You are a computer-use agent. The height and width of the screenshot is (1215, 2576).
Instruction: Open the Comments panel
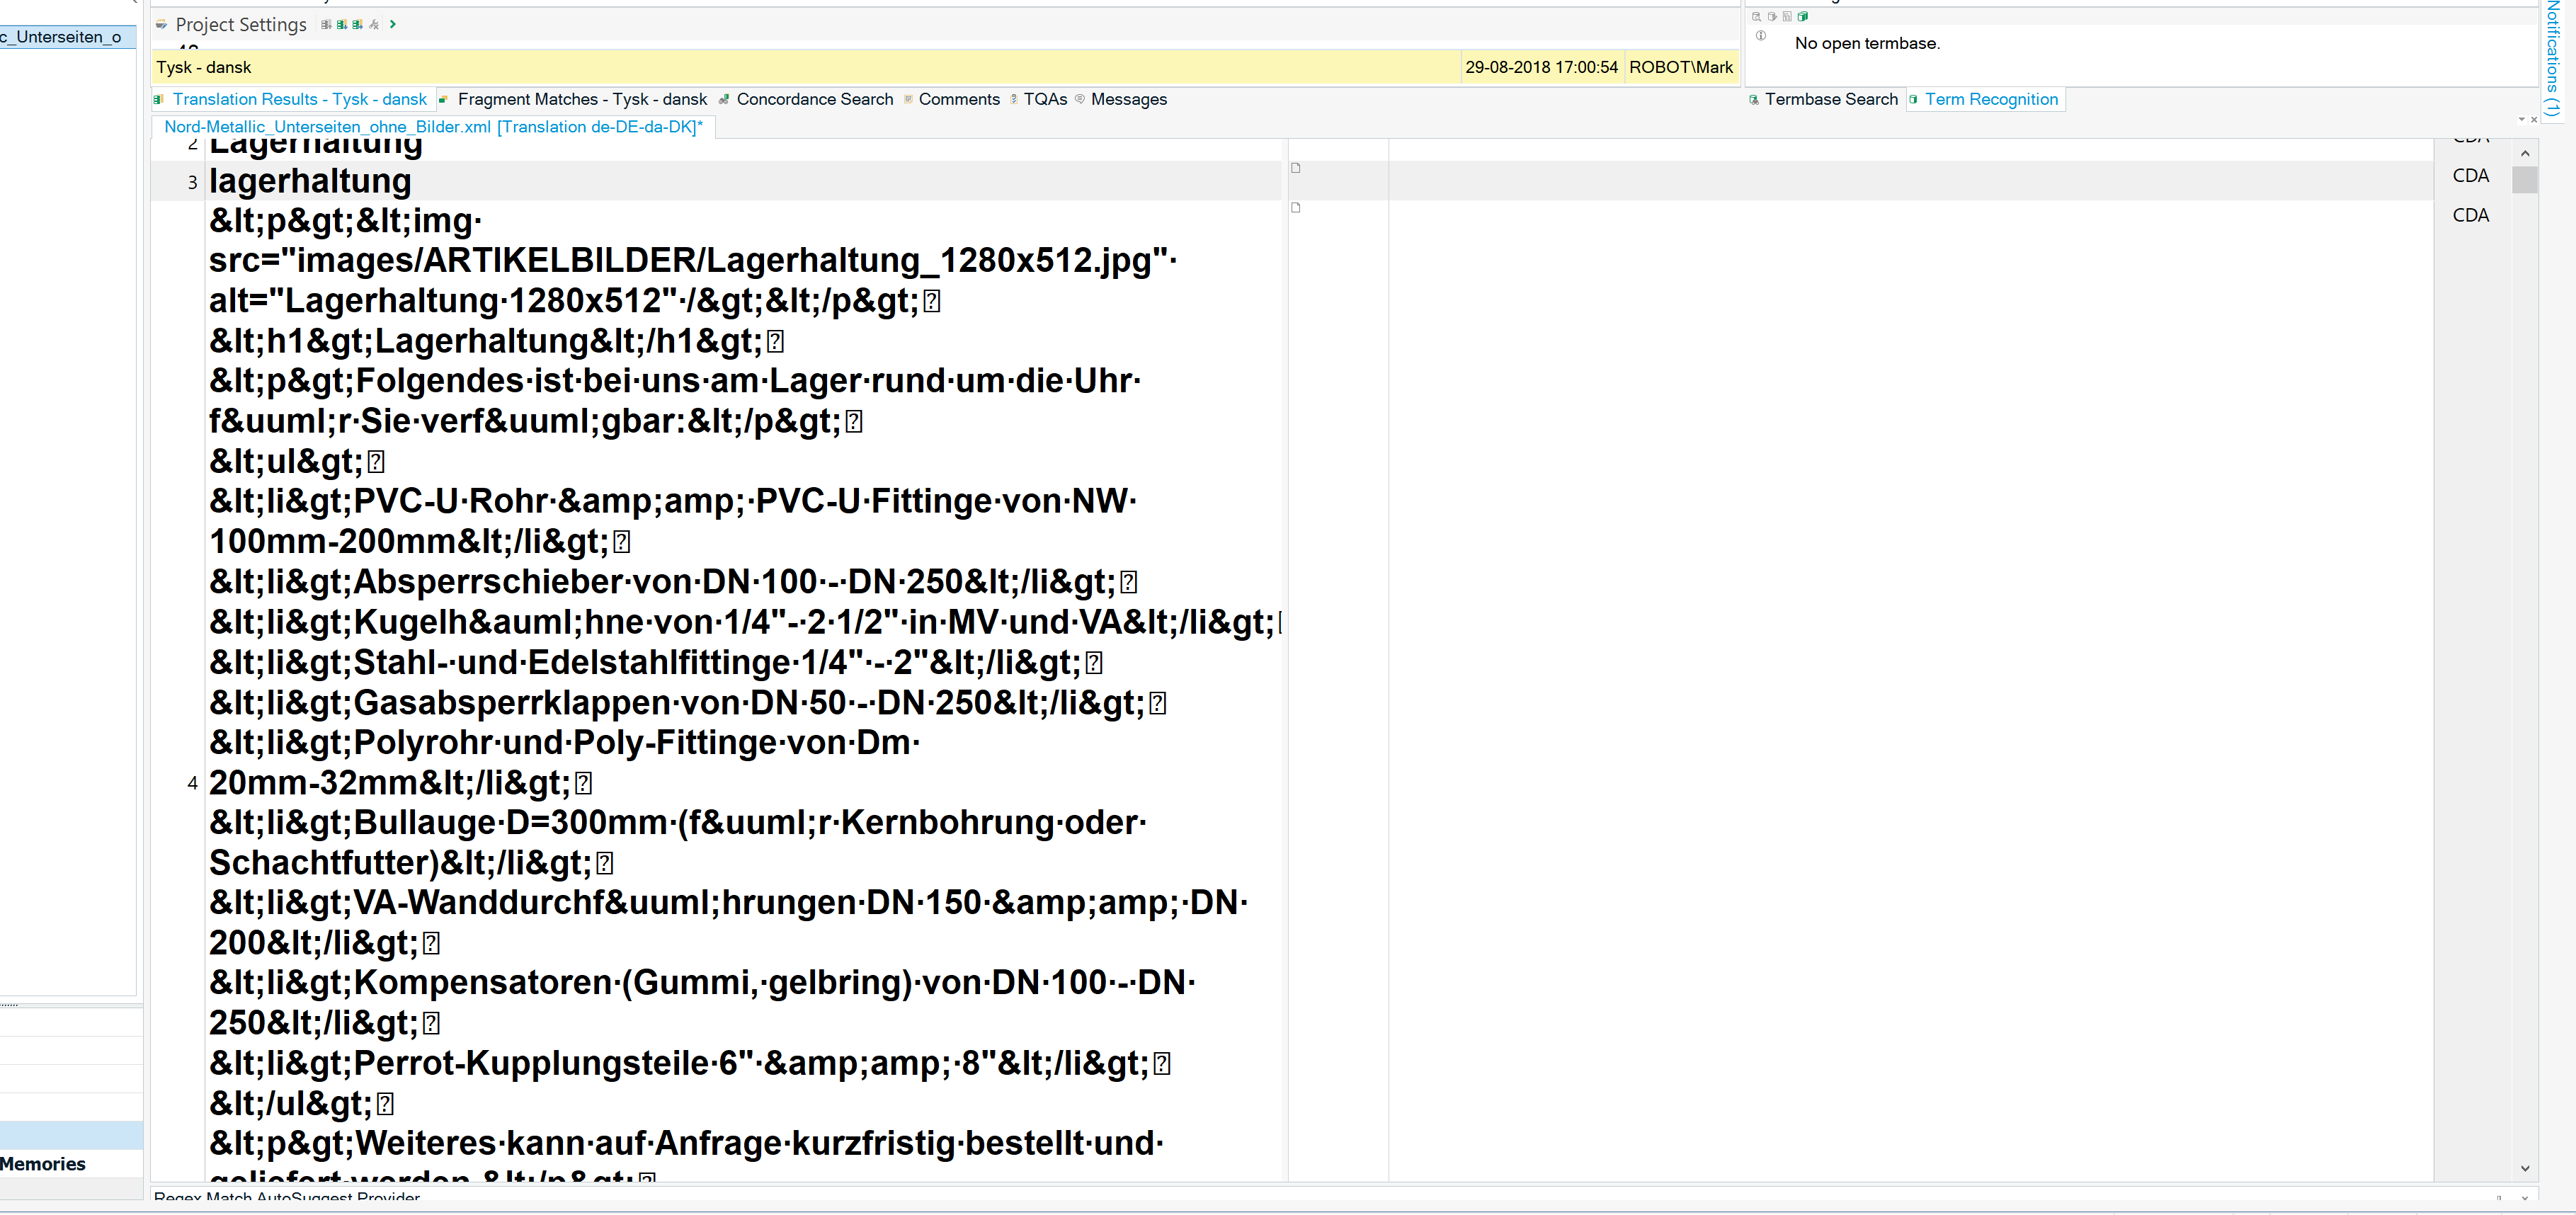[959, 98]
